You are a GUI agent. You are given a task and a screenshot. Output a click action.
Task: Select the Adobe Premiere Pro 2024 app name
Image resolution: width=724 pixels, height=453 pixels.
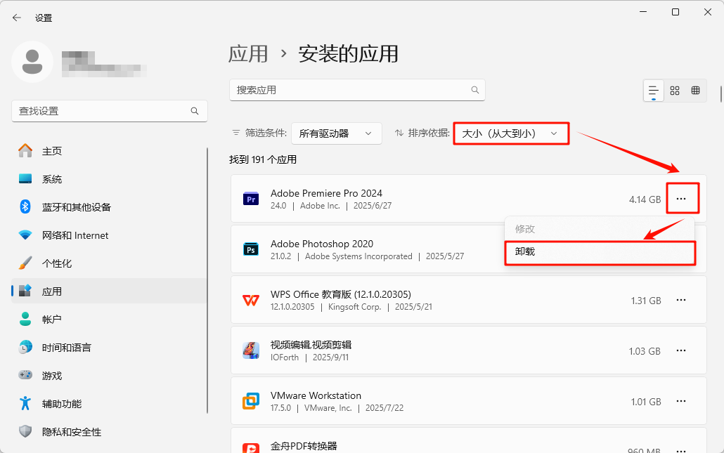(x=326, y=193)
